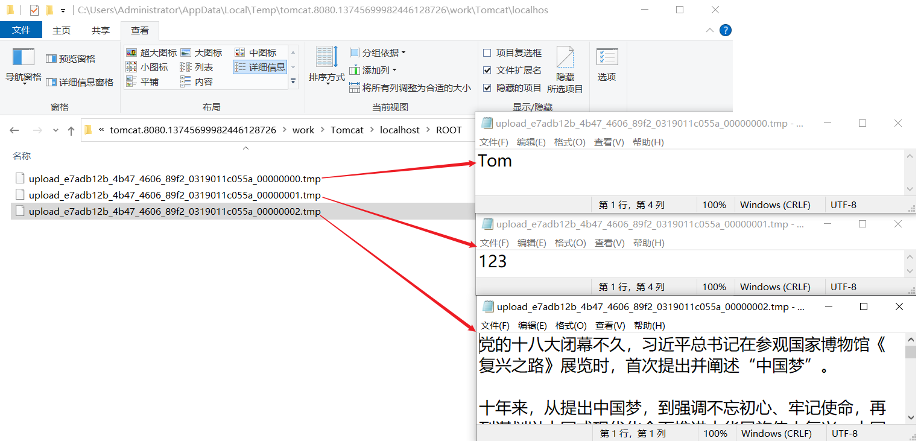Click vertical scrollbar in bottom Notepad window
Image resolution: width=918 pixels, height=441 pixels.
[x=911, y=380]
